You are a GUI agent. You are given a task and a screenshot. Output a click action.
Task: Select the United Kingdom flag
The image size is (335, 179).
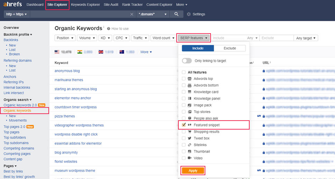(x=101, y=52)
